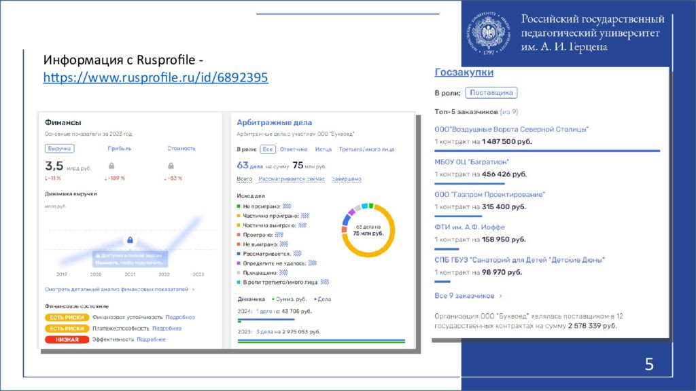Screen dimensions: 696x391
Task: Click the chevron after Все 9 заказчиков
Action: [501, 296]
